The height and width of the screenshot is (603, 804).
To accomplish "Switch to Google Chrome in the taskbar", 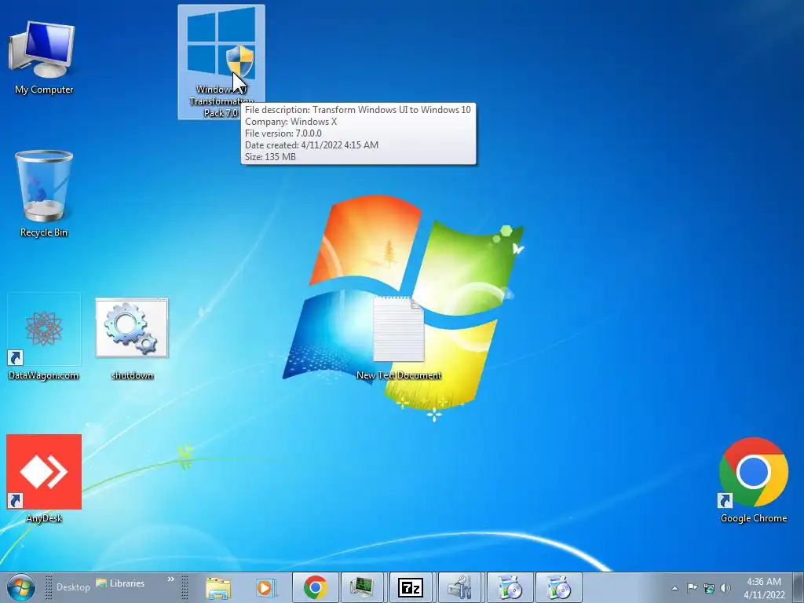I will 316,587.
